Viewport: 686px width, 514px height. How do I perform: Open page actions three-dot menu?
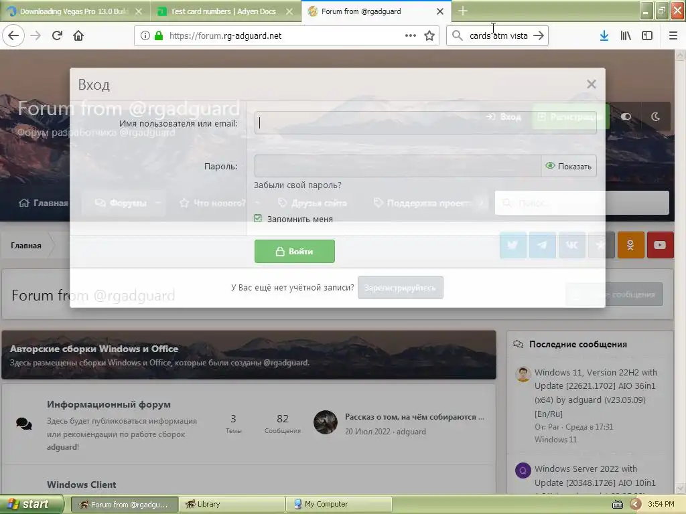(x=411, y=35)
